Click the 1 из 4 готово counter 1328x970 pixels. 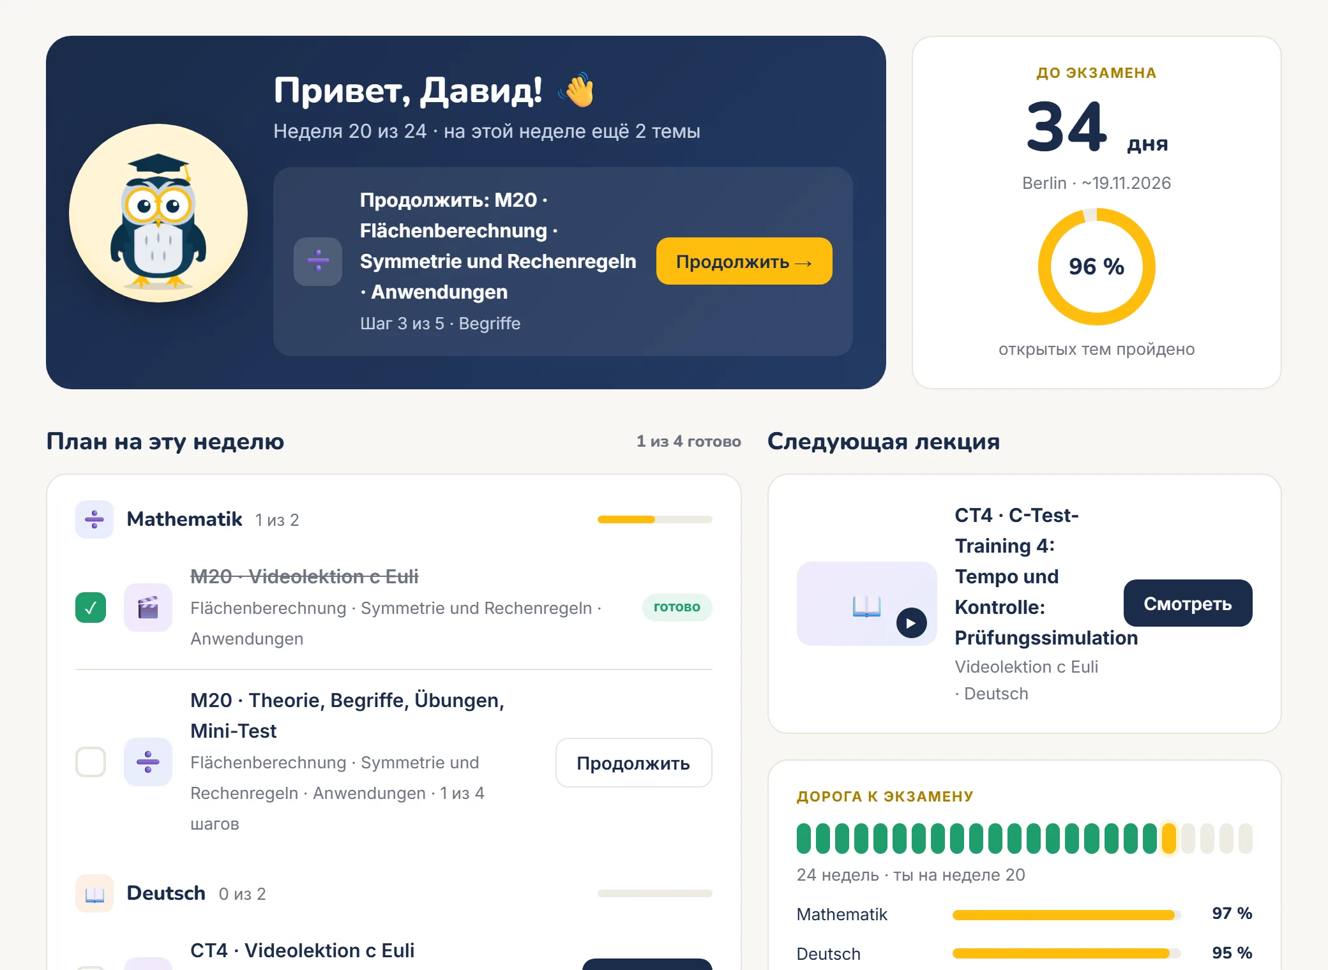point(689,442)
